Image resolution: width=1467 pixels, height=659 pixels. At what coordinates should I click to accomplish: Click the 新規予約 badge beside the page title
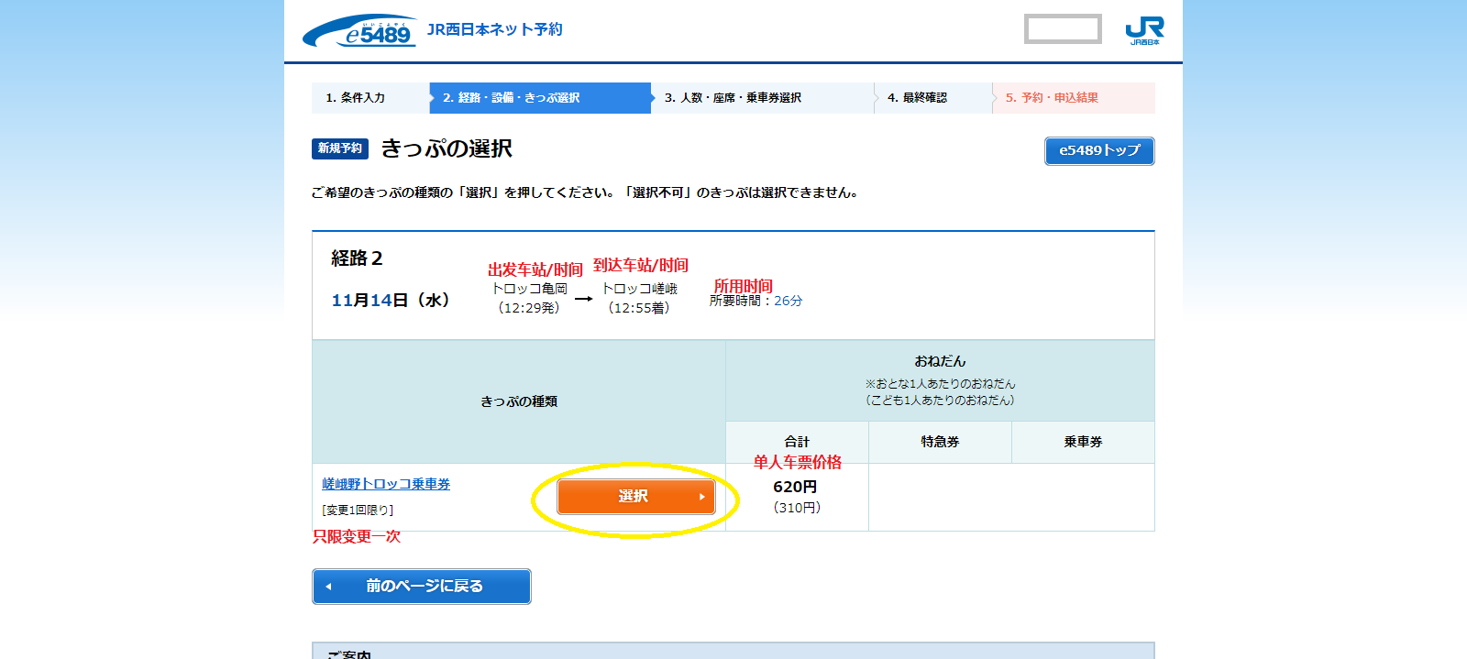[340, 148]
